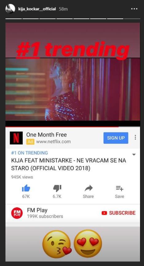Image resolution: width=144 pixels, height=266 pixels.
Task: Open the FM Play channel logo
Action: [17, 213]
